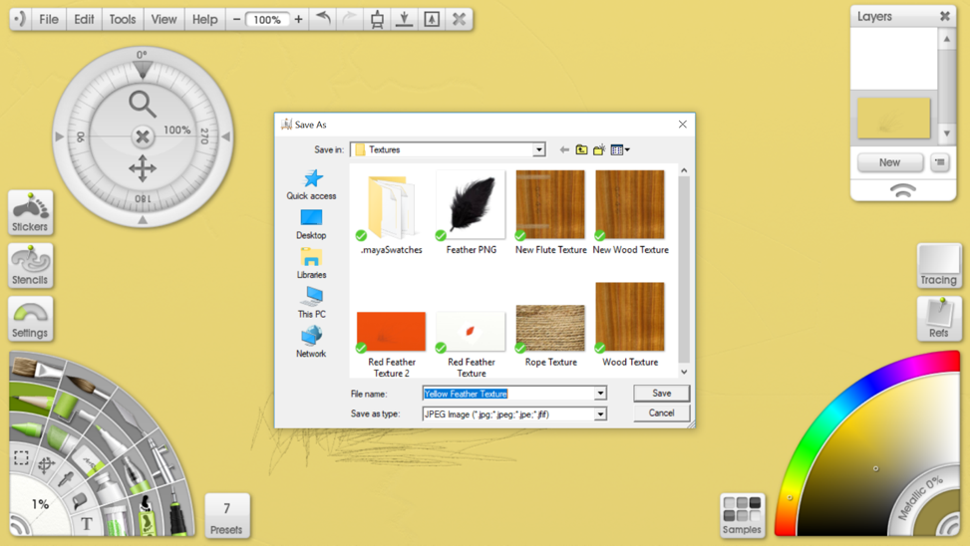The height and width of the screenshot is (546, 970).
Task: Toggle the Stickers panel
Action: click(x=30, y=212)
